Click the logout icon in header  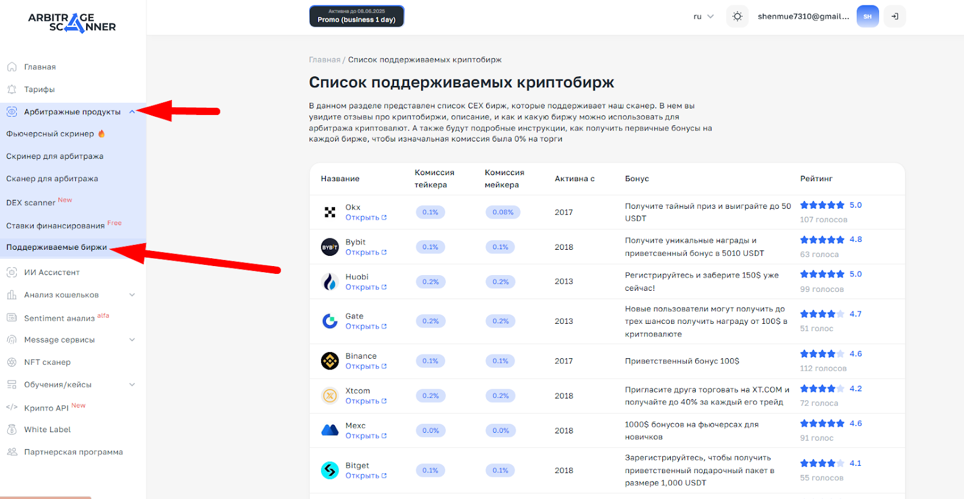pos(895,17)
